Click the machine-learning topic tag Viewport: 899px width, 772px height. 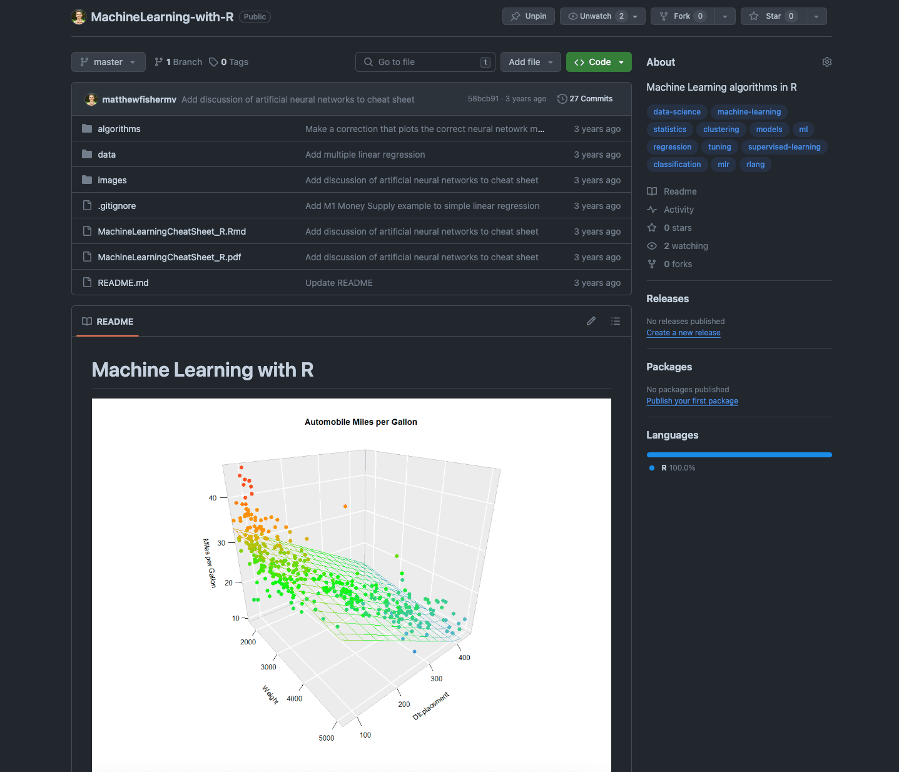point(749,112)
